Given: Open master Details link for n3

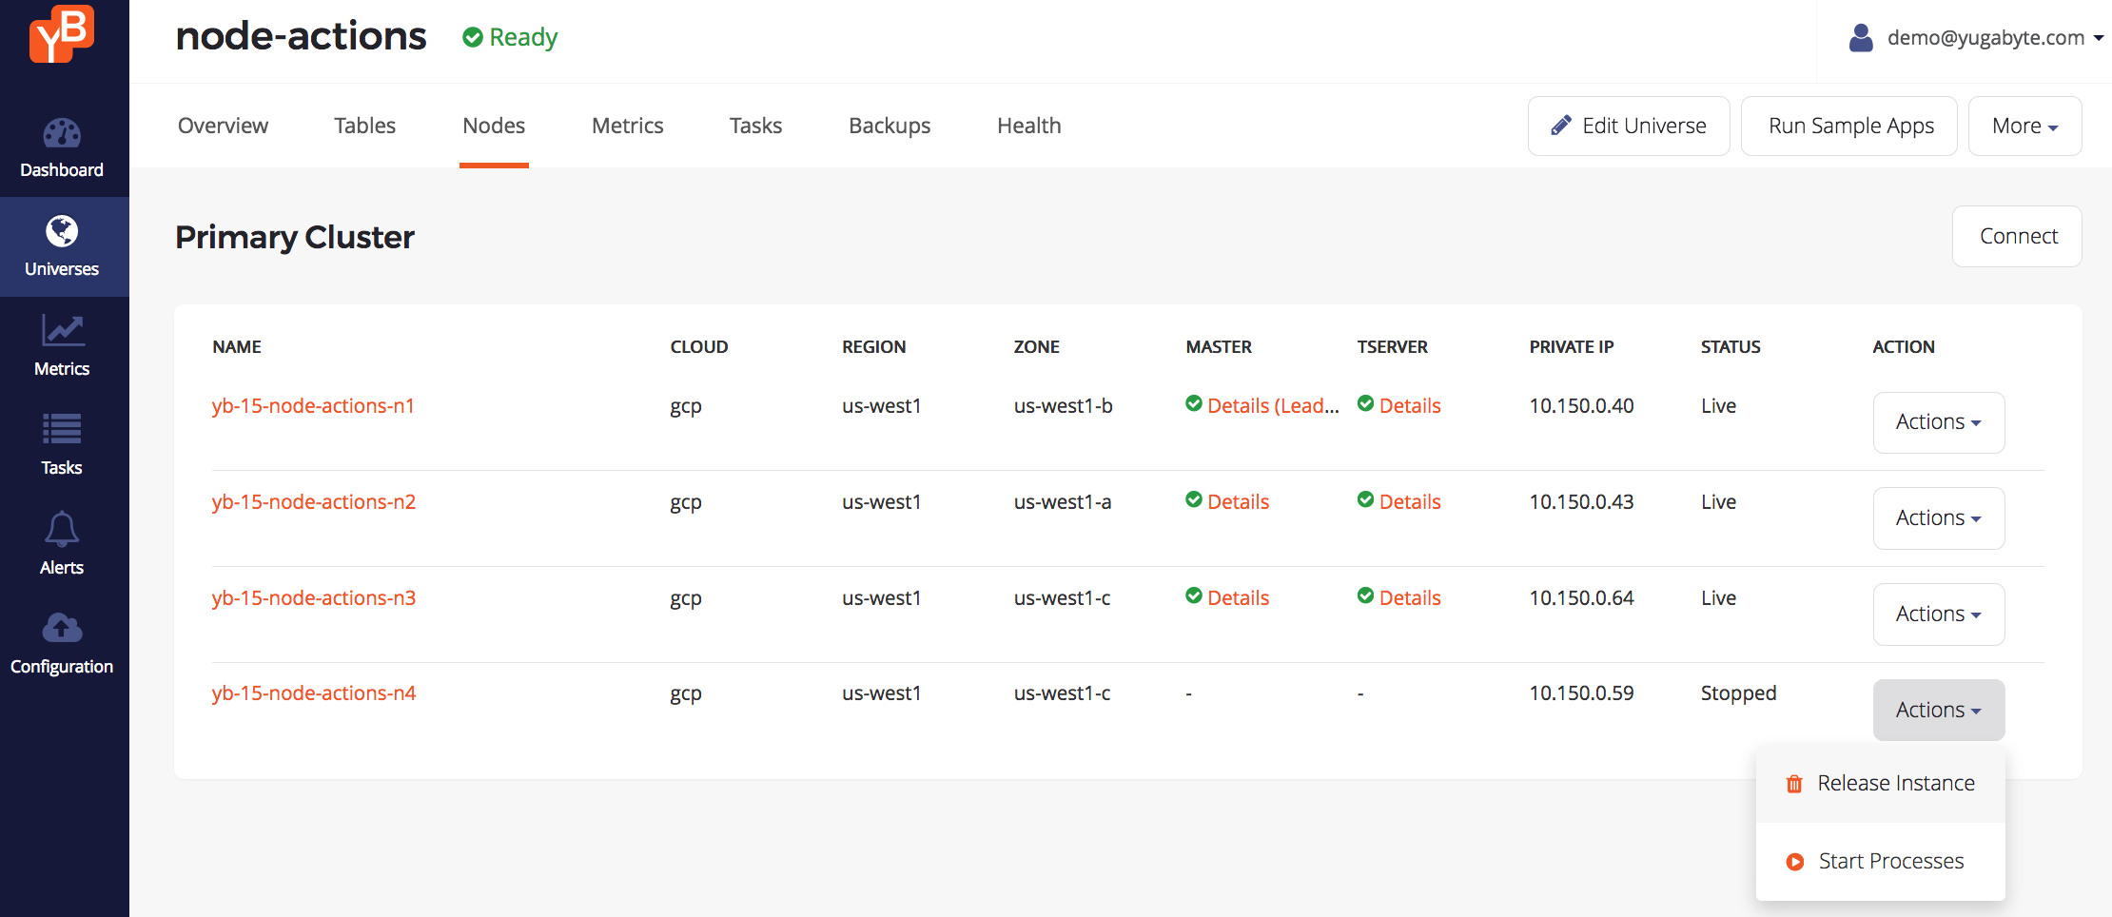Looking at the screenshot, I should [1239, 598].
